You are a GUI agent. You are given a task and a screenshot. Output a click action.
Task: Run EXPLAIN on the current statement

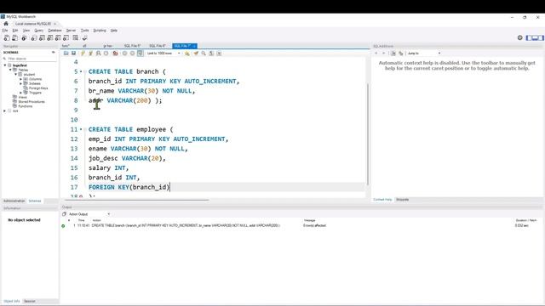pos(99,54)
